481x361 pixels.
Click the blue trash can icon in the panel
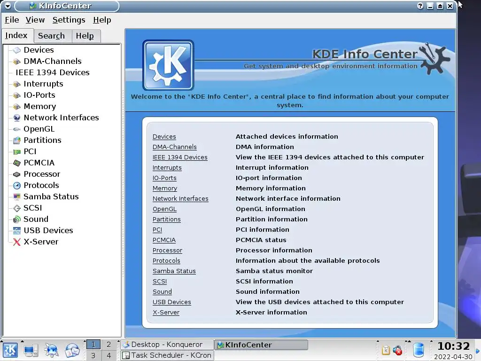[419, 350]
